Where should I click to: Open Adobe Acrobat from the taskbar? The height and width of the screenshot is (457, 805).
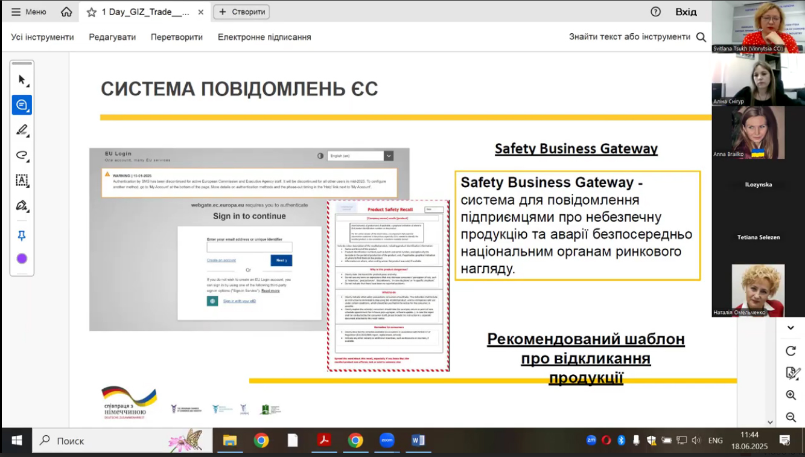324,441
